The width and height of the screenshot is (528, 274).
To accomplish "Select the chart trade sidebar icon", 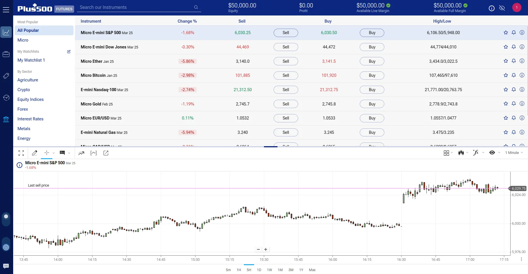I will click(x=6, y=32).
